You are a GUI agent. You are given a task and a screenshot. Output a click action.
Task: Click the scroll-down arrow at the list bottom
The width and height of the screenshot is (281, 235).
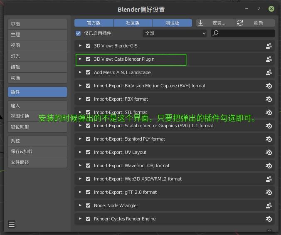tap(269, 231)
